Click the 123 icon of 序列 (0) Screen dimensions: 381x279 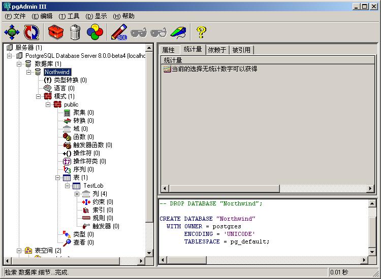67,169
